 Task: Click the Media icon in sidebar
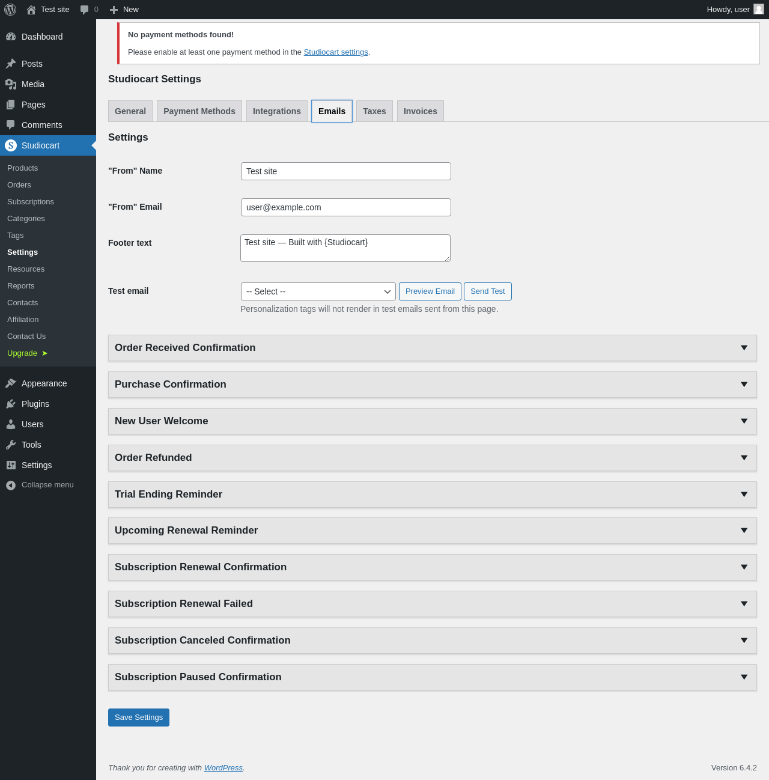(11, 84)
